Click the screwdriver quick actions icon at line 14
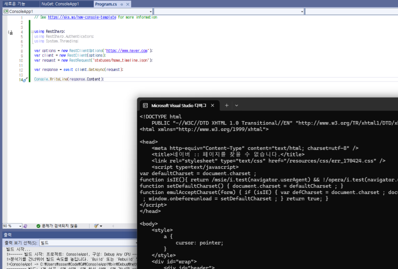The width and height of the screenshot is (398, 269). (x=24, y=79)
